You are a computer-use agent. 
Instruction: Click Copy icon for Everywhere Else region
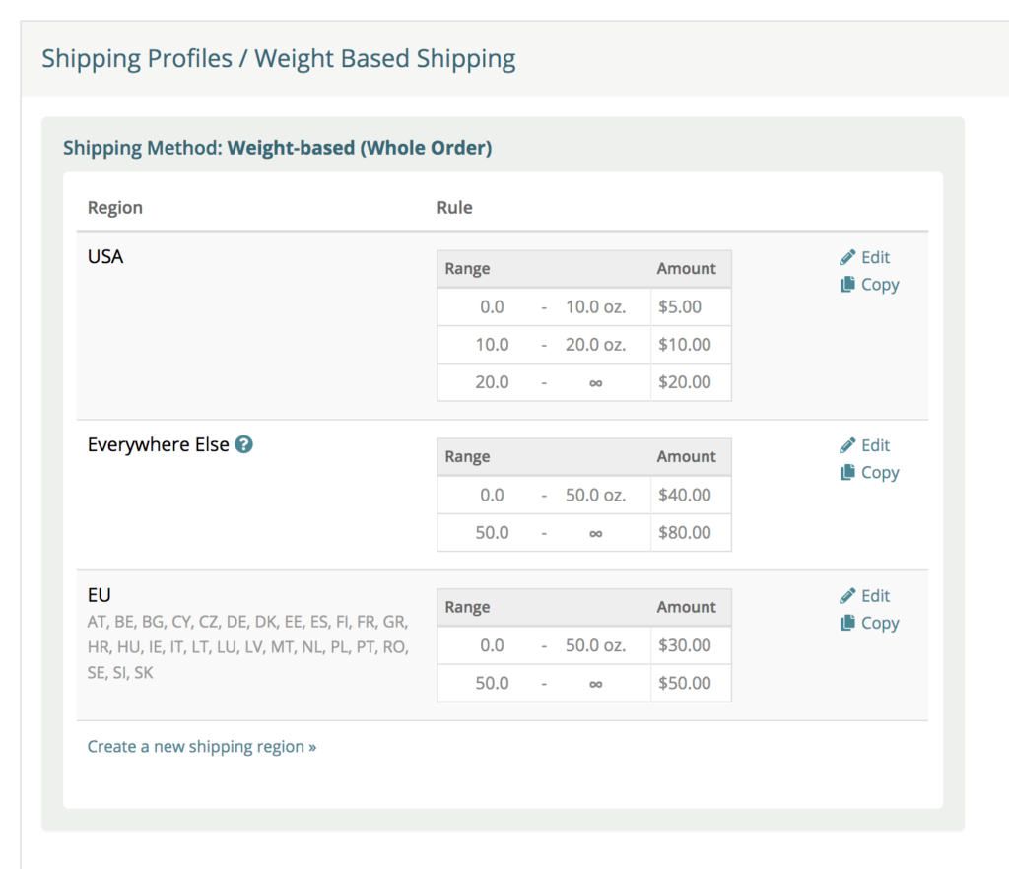click(x=847, y=472)
